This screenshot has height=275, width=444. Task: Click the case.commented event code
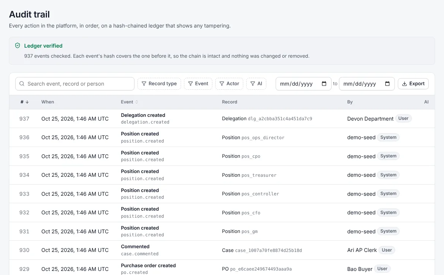point(140,254)
